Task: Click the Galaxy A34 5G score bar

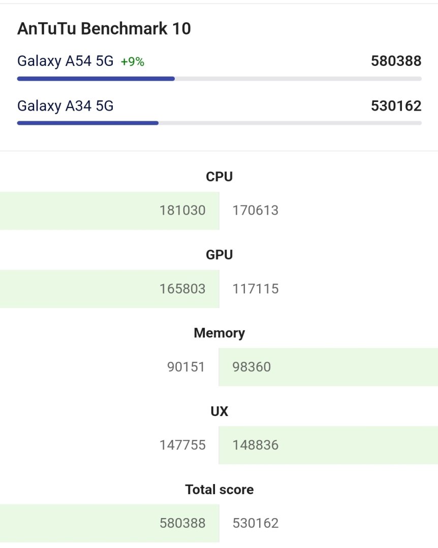Action: pyautogui.click(x=219, y=123)
